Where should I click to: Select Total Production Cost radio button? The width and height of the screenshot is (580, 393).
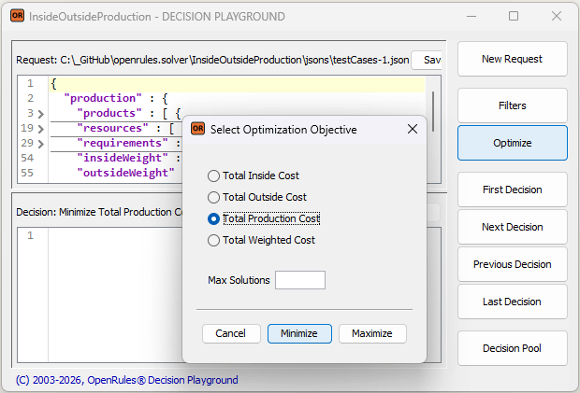pyautogui.click(x=214, y=218)
